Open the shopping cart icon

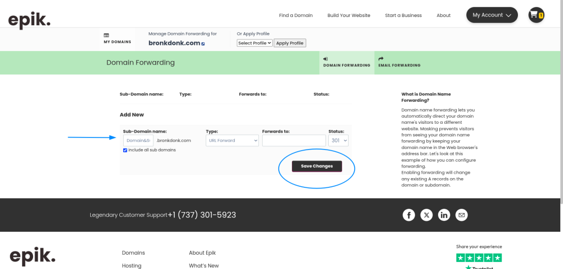[x=536, y=15]
